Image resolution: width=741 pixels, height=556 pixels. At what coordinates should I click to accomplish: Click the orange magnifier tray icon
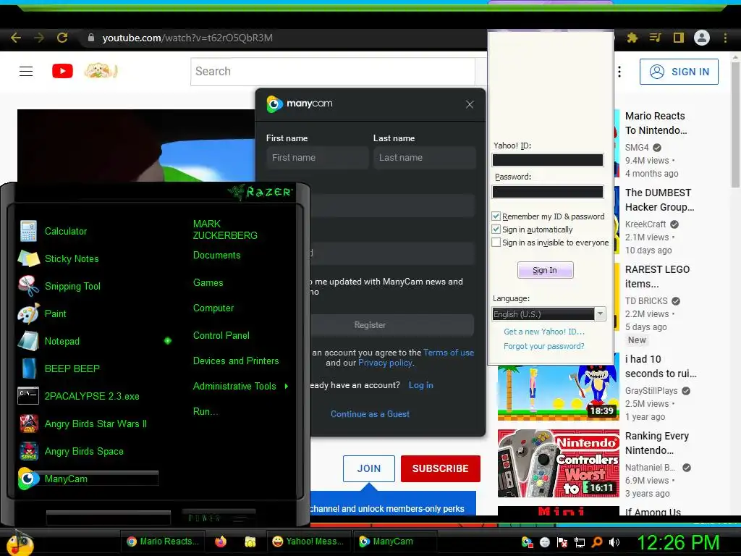(597, 542)
